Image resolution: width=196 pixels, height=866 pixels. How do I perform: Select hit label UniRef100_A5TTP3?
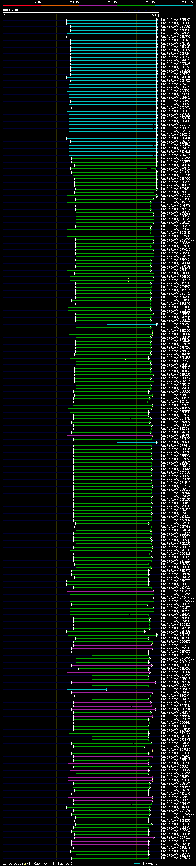[x=176, y=655]
